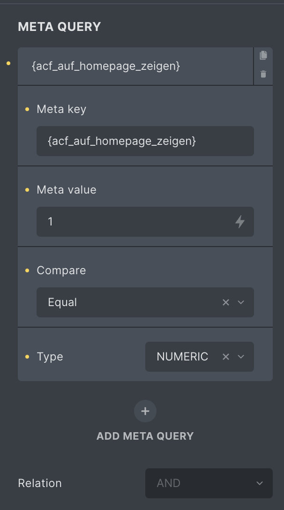Image resolution: width=284 pixels, height=510 pixels.
Task: Select the Equal compare combo box
Action: coord(145,302)
